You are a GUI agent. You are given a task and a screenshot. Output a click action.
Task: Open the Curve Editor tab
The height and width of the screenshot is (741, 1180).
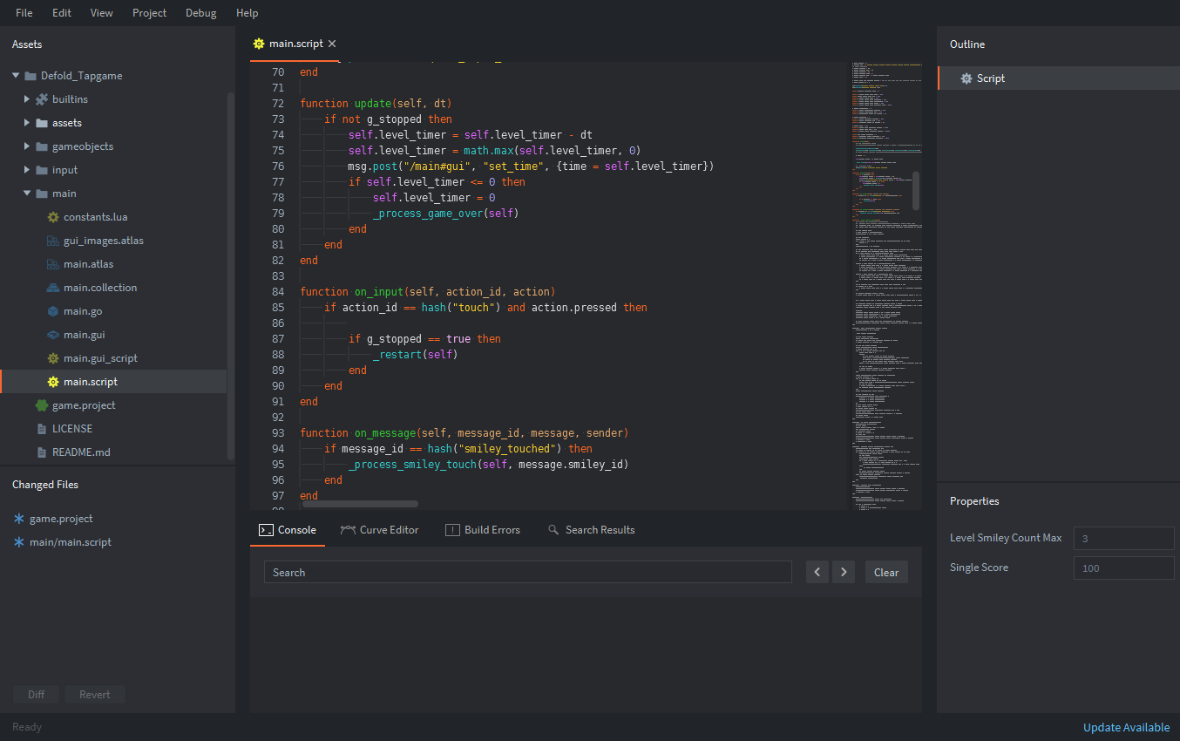point(379,530)
